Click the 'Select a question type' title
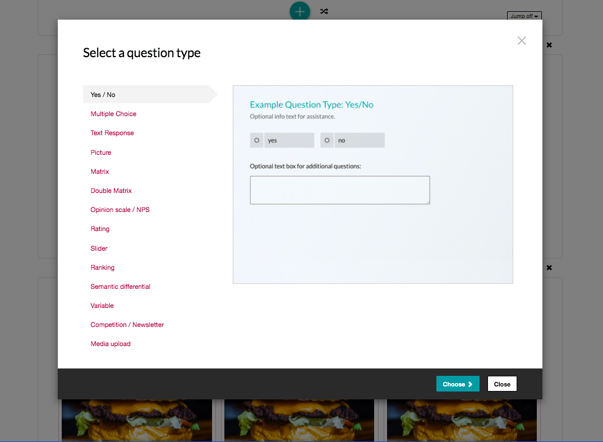This screenshot has height=442, width=603. coord(141,53)
